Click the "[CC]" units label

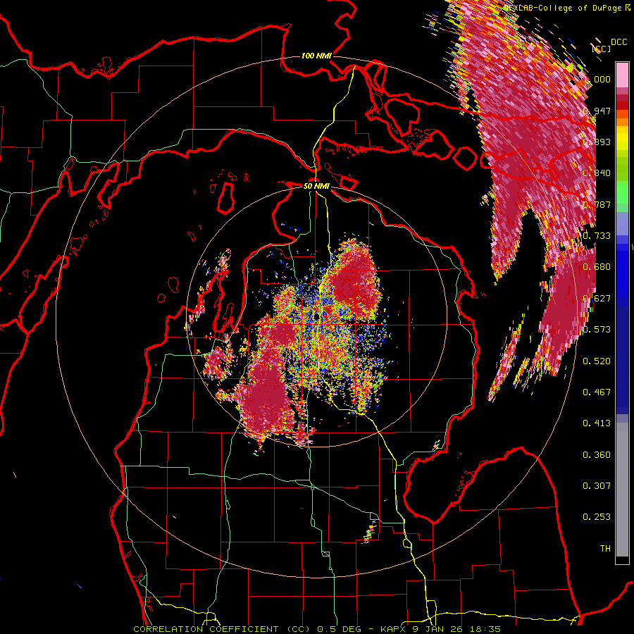(601, 49)
